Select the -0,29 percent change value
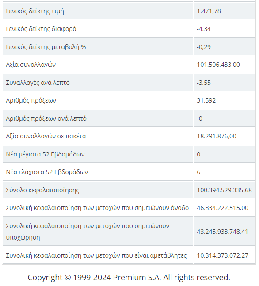Viewport: 259px width, 286px height. pos(204,47)
